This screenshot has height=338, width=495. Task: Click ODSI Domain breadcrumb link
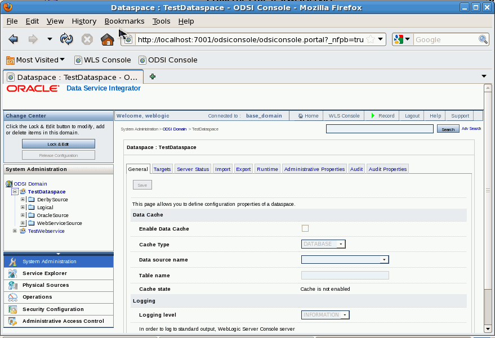[x=175, y=129]
